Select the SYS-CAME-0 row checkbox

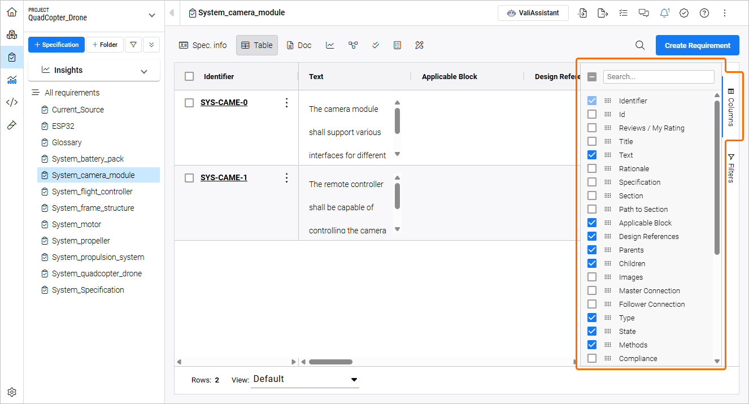190,103
